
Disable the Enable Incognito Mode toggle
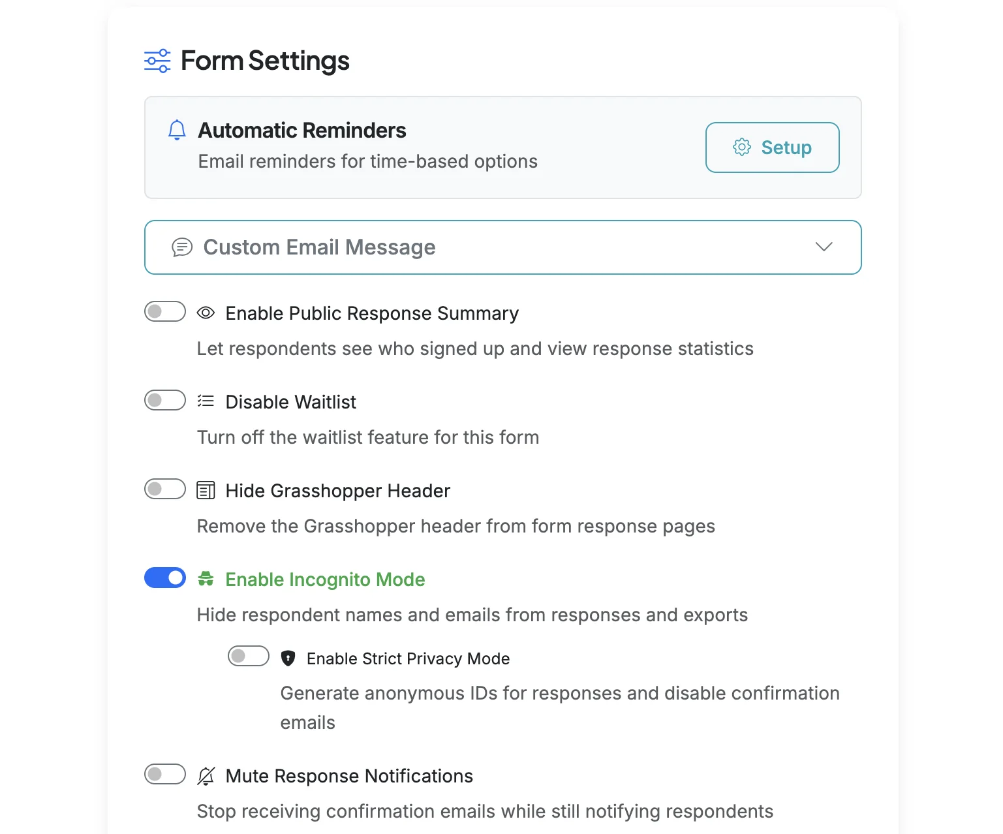coord(164,578)
